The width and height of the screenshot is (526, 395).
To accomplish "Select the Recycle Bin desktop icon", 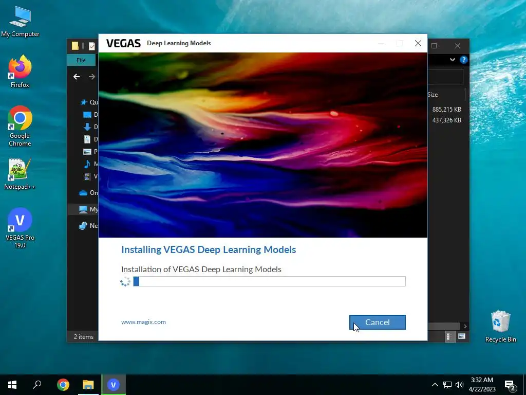I will tap(500, 327).
